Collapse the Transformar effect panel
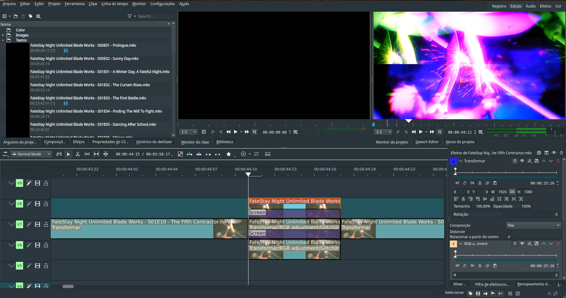566x298 pixels. [461, 161]
